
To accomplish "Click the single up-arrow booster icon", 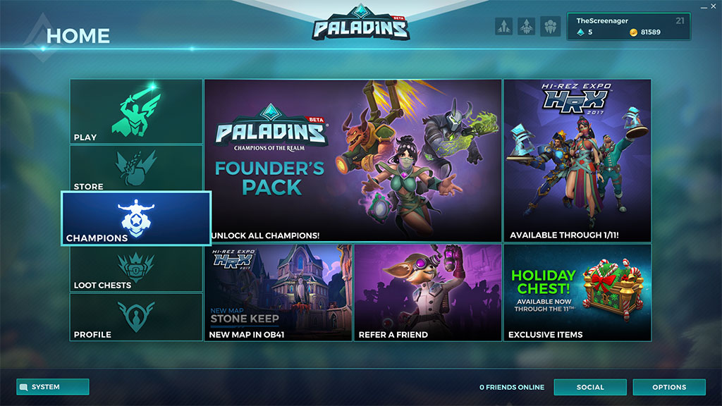I will pyautogui.click(x=503, y=26).
